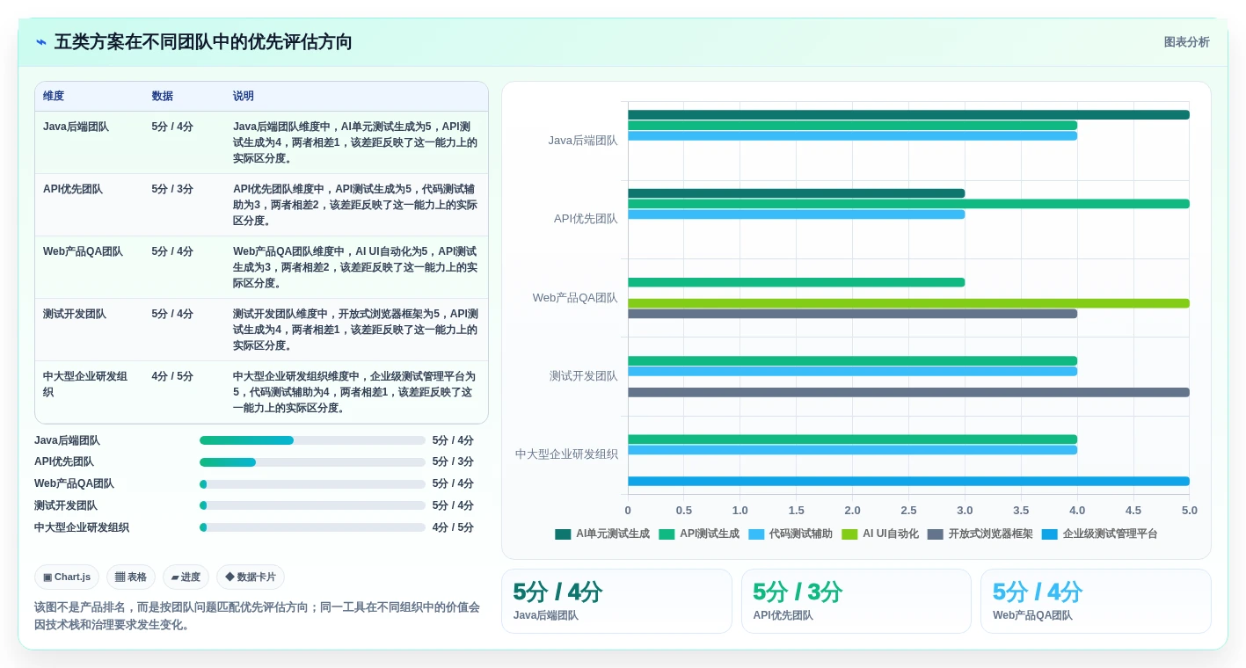Click the 图表分析 label at top right

[x=1186, y=42]
